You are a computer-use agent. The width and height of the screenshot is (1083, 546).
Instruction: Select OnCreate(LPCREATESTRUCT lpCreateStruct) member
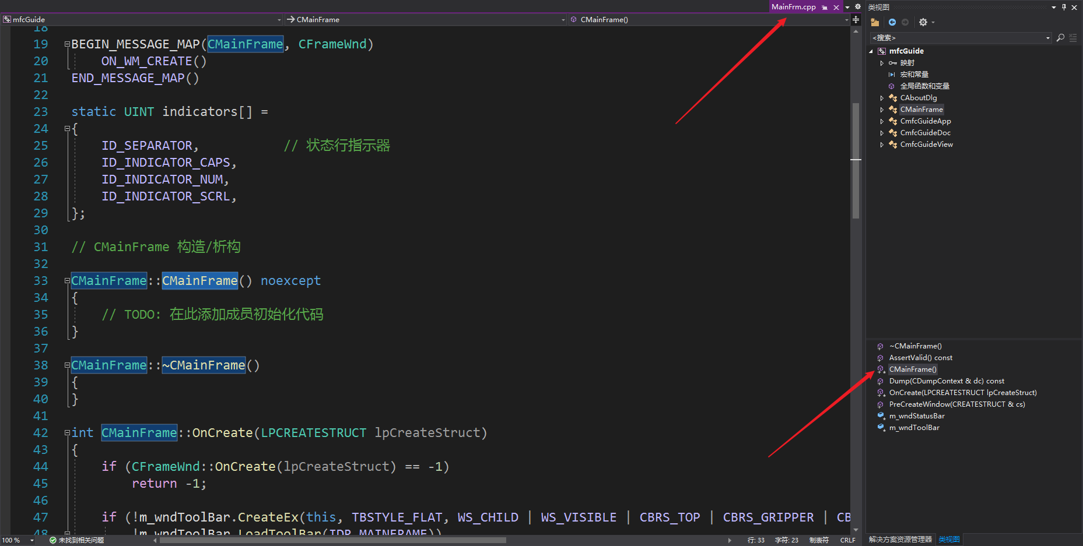963,393
